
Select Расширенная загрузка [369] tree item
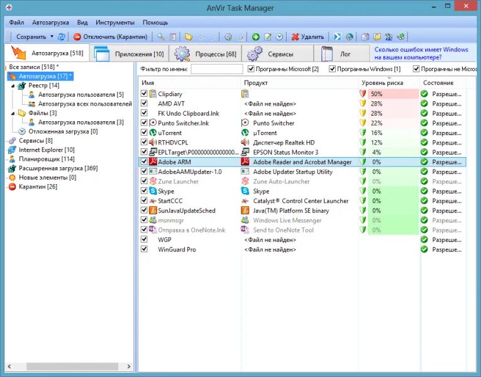[58, 168]
